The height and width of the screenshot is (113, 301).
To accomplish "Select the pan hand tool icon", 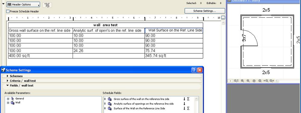I will [x=254, y=81].
